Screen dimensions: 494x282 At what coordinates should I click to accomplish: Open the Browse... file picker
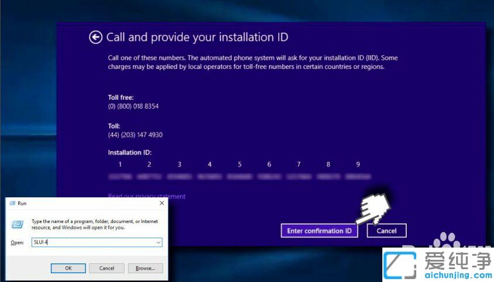[x=145, y=268]
